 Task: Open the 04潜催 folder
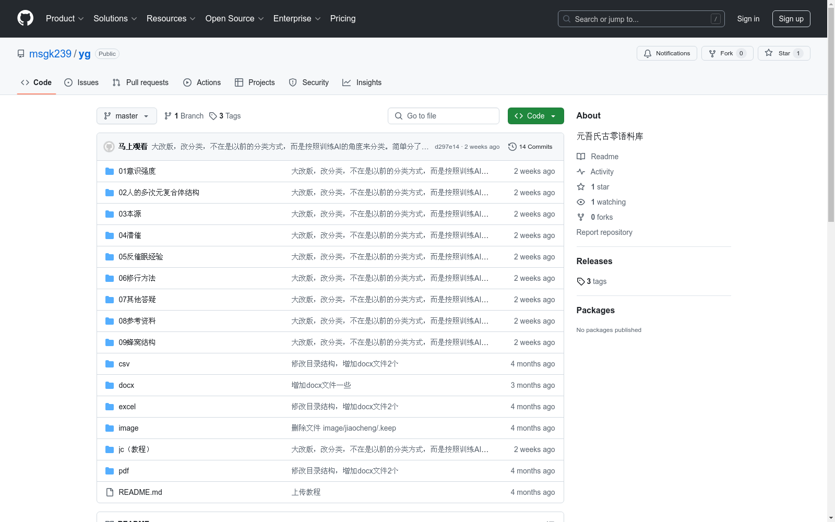click(x=130, y=235)
